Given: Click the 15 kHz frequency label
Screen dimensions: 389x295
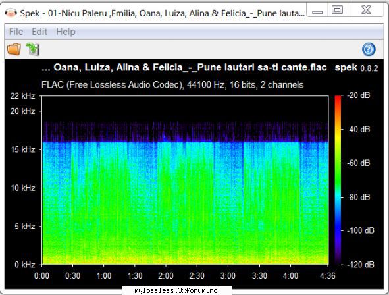Looking at the screenshot, I should [x=22, y=149].
